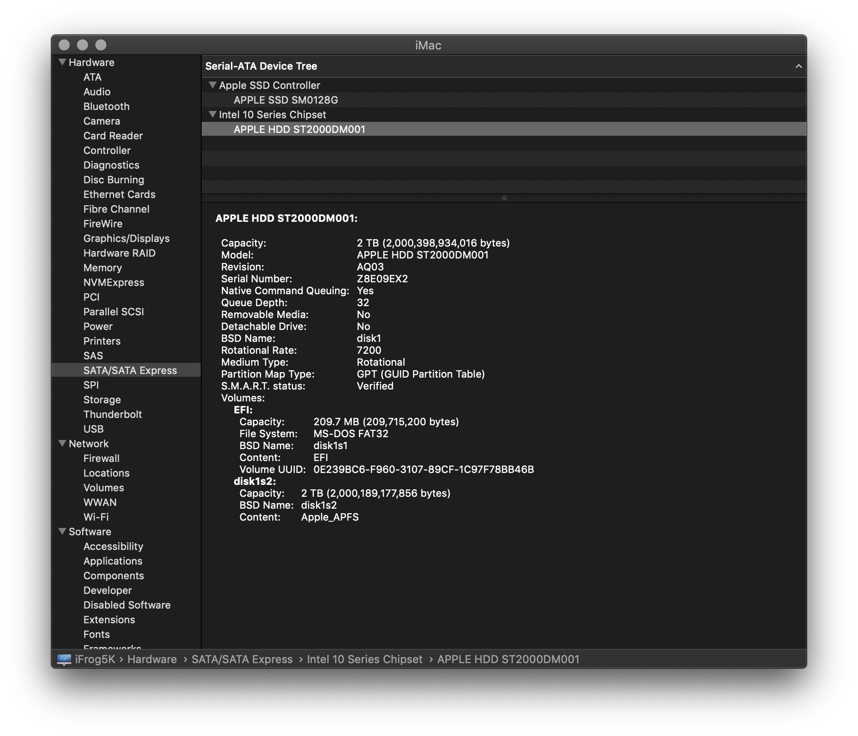
Task: Go to Hardware in the path bar
Action: click(152, 659)
